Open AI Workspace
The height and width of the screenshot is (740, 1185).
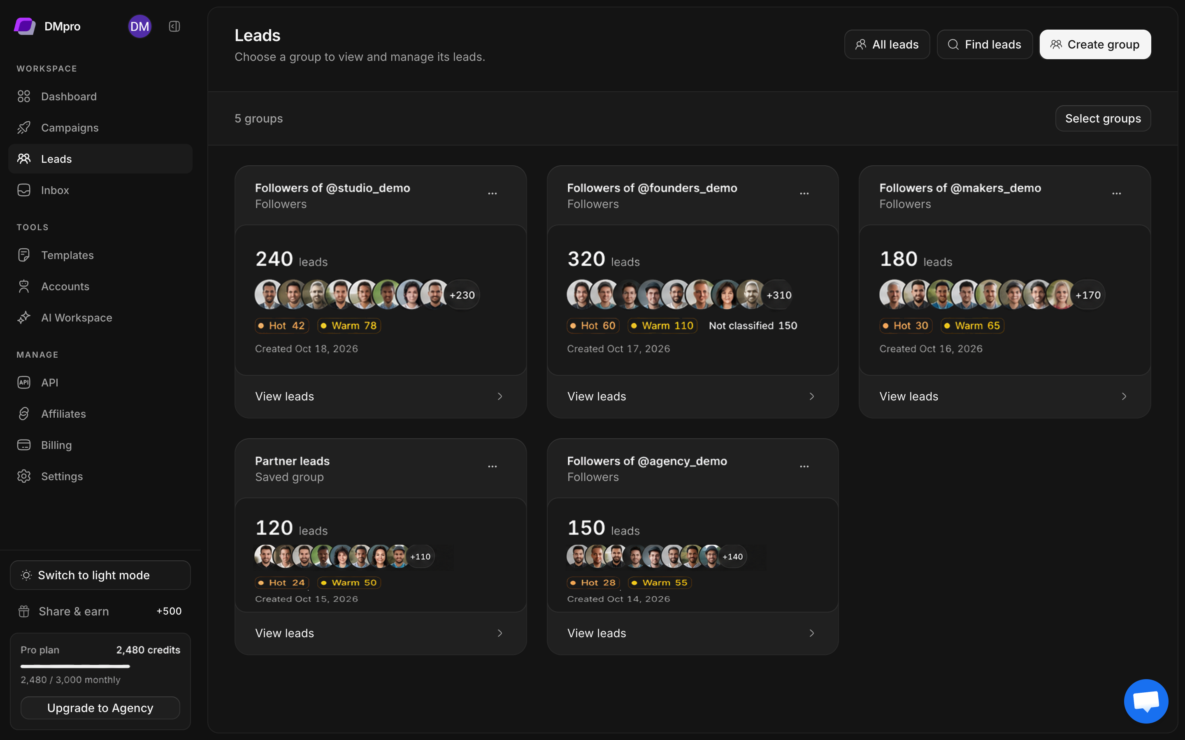(100, 318)
